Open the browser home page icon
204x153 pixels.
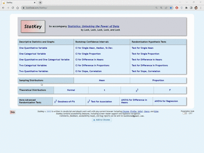[17, 8]
